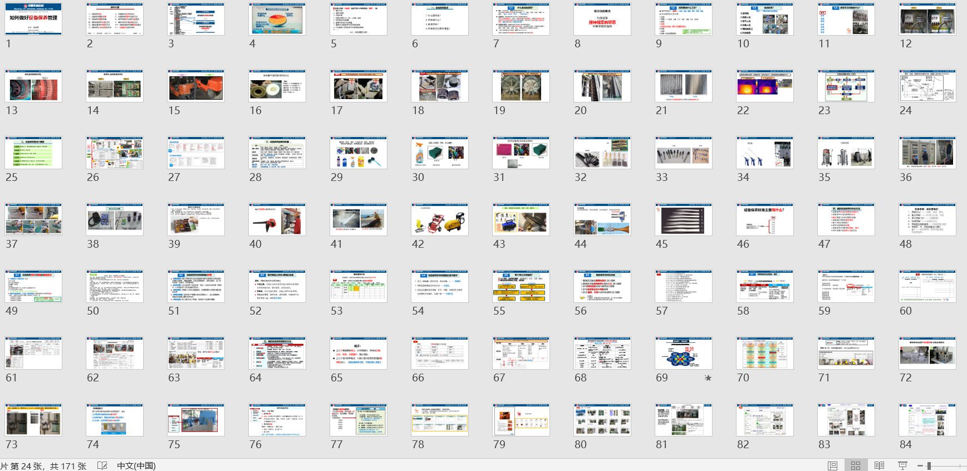Select slide 46 thumbnail
This screenshot has height=471, width=967.
765,220
